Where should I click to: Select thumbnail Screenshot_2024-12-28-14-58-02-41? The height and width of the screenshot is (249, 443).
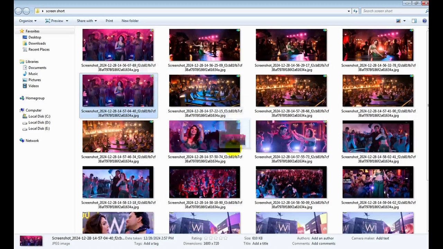coord(378,136)
